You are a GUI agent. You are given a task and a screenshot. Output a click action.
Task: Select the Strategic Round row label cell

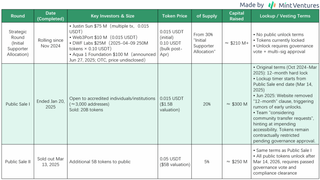click(x=18, y=43)
